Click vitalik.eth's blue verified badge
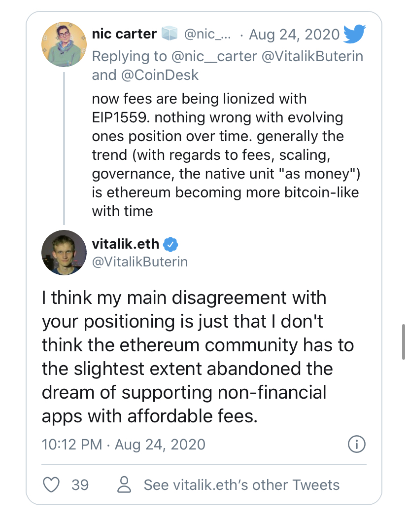408x523 pixels. (170, 244)
